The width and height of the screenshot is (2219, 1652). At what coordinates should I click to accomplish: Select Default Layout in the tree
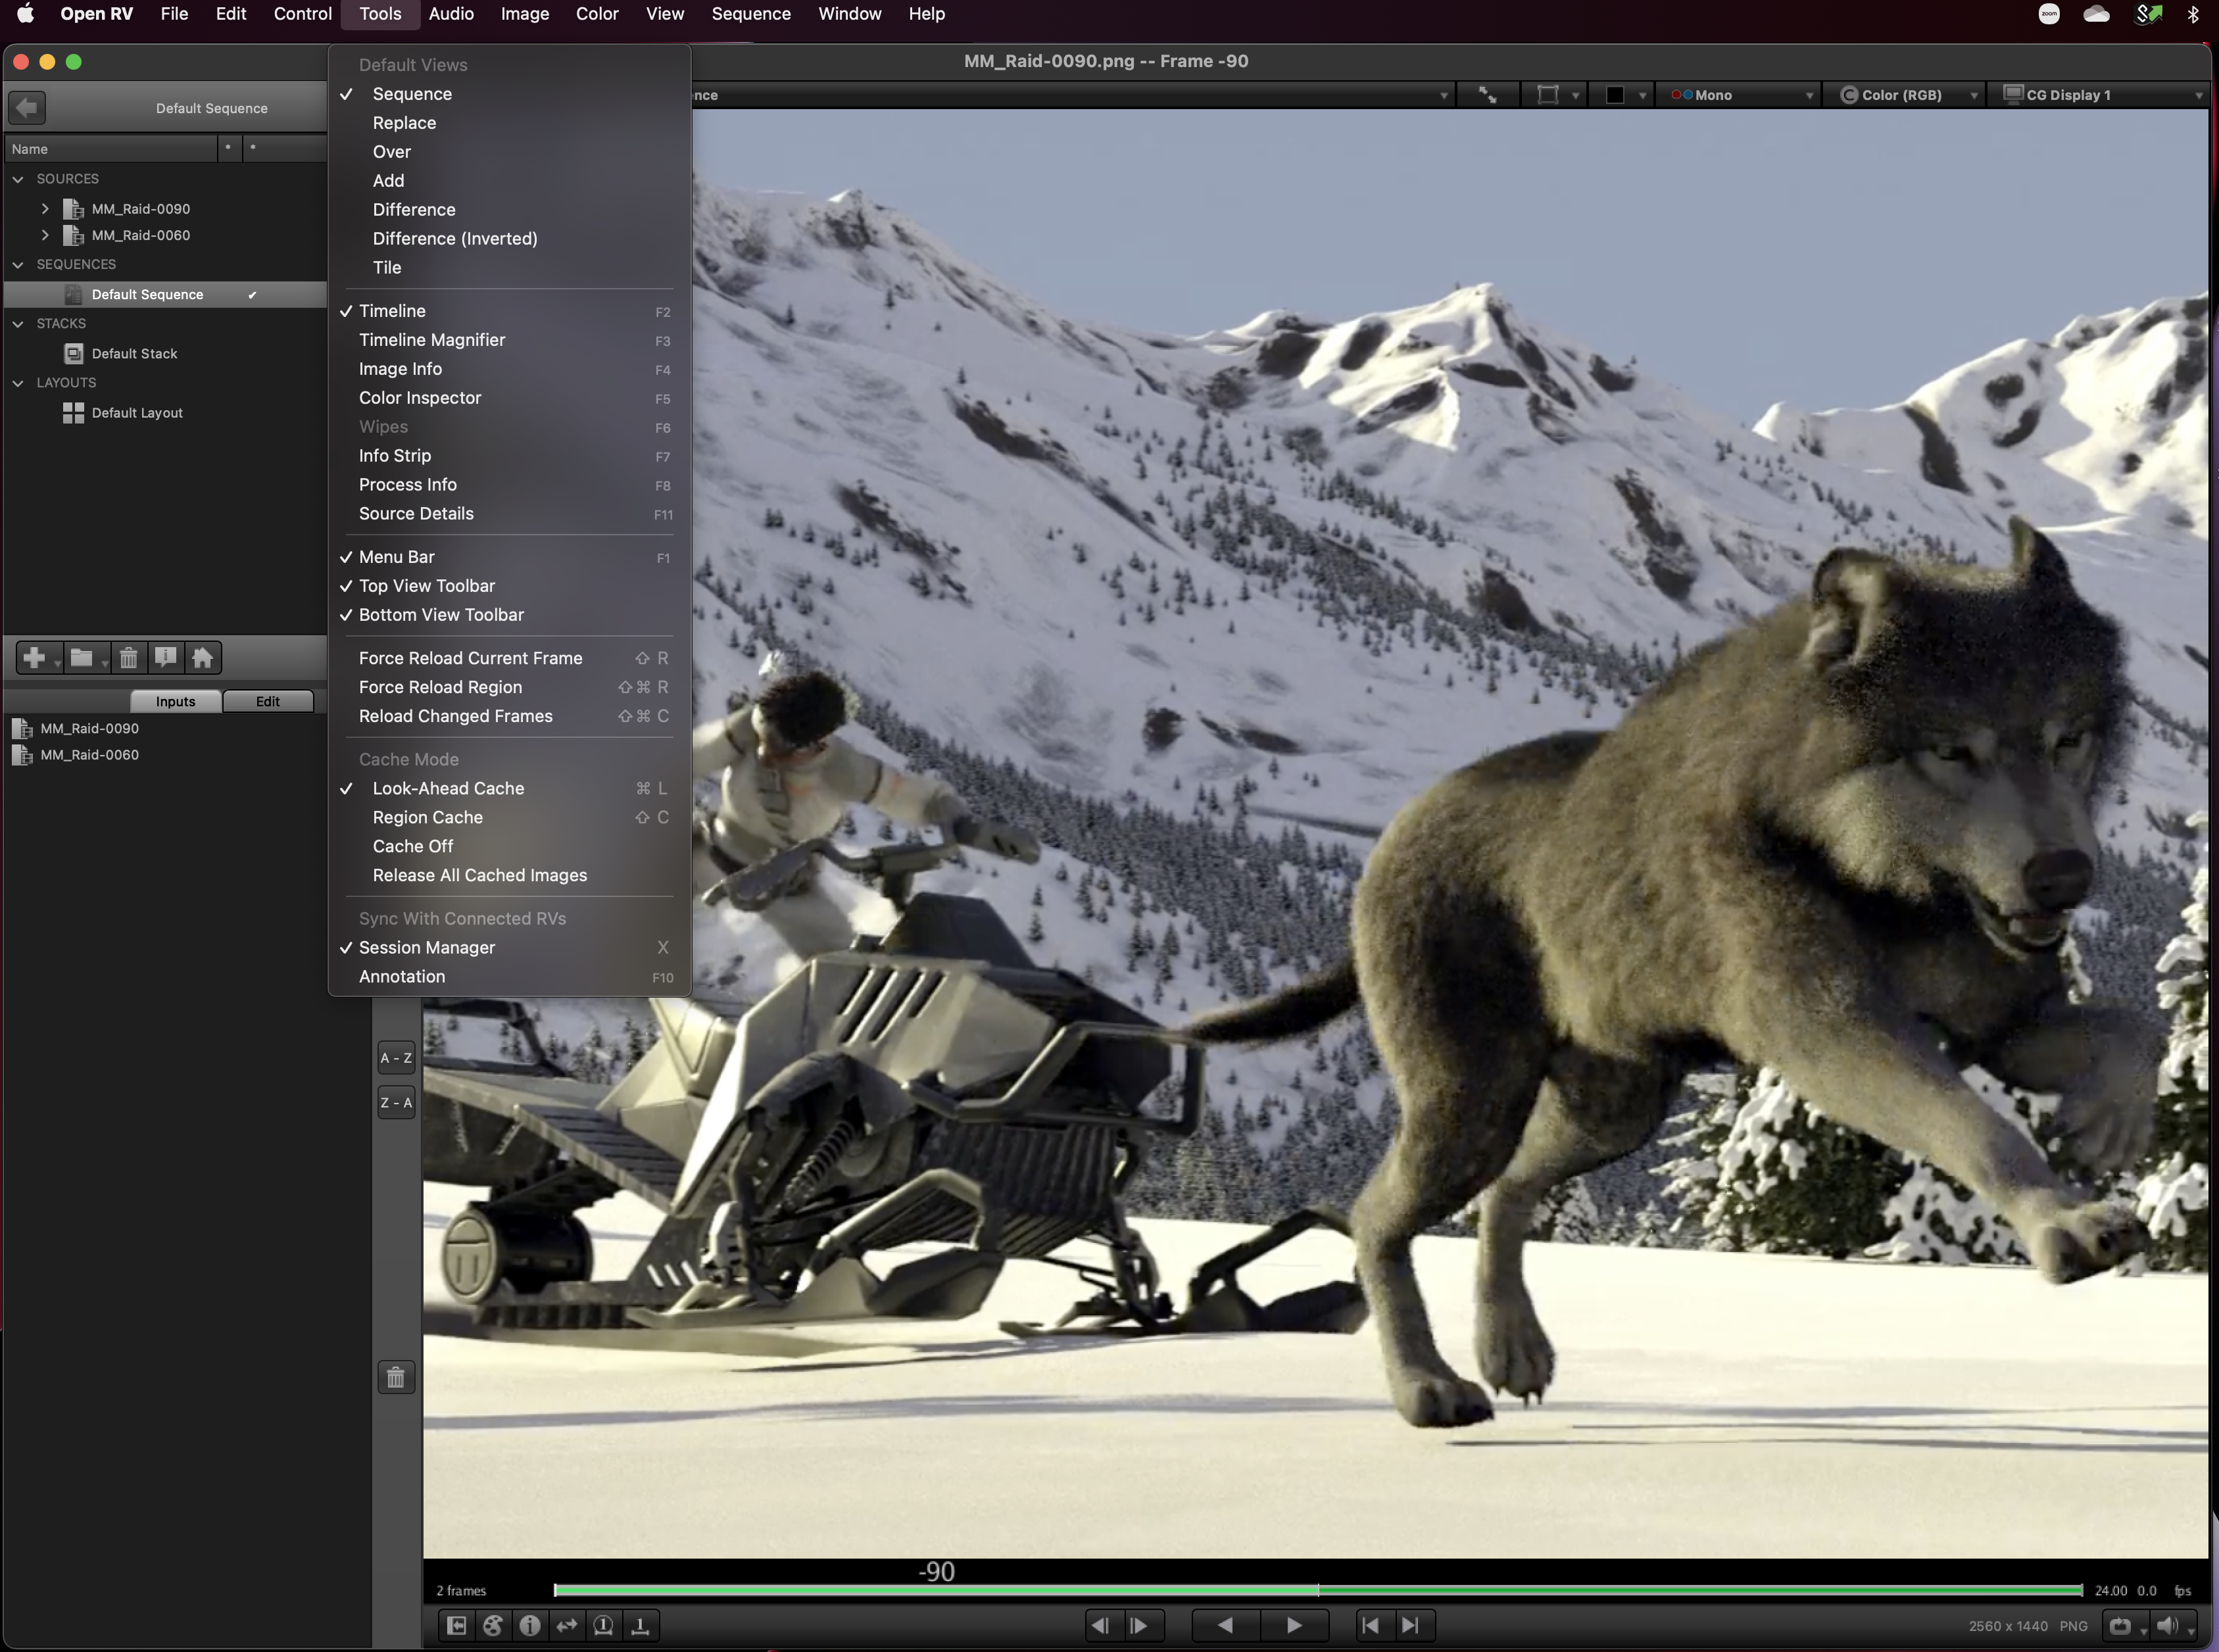137,413
